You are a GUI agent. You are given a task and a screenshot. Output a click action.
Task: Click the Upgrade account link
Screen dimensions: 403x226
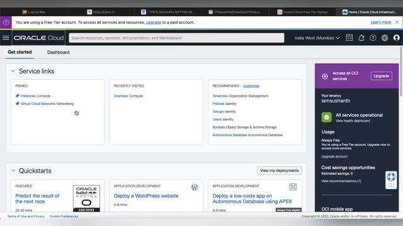334,156
